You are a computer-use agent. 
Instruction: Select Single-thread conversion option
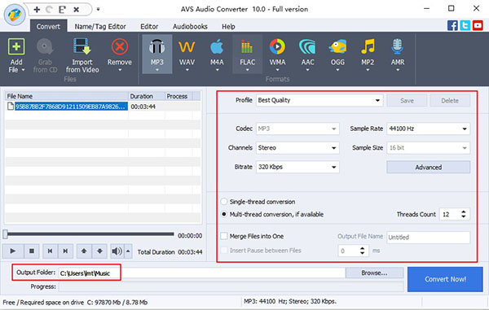224,201
